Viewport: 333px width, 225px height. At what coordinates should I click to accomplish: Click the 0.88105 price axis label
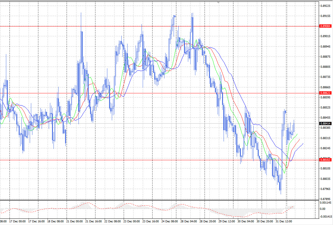coord(325,169)
